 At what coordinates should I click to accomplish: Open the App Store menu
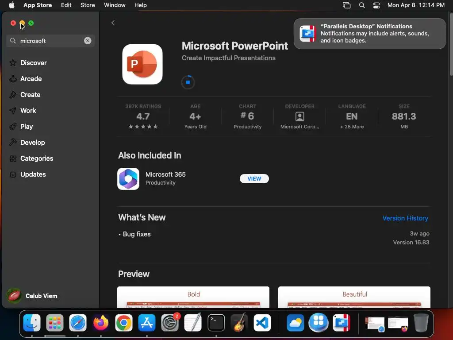[38, 5]
